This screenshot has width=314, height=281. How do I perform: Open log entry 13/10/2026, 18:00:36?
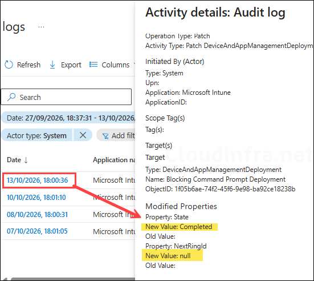coord(38,180)
